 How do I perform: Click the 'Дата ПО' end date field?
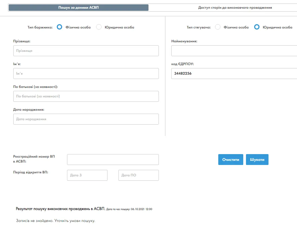(x=138, y=175)
